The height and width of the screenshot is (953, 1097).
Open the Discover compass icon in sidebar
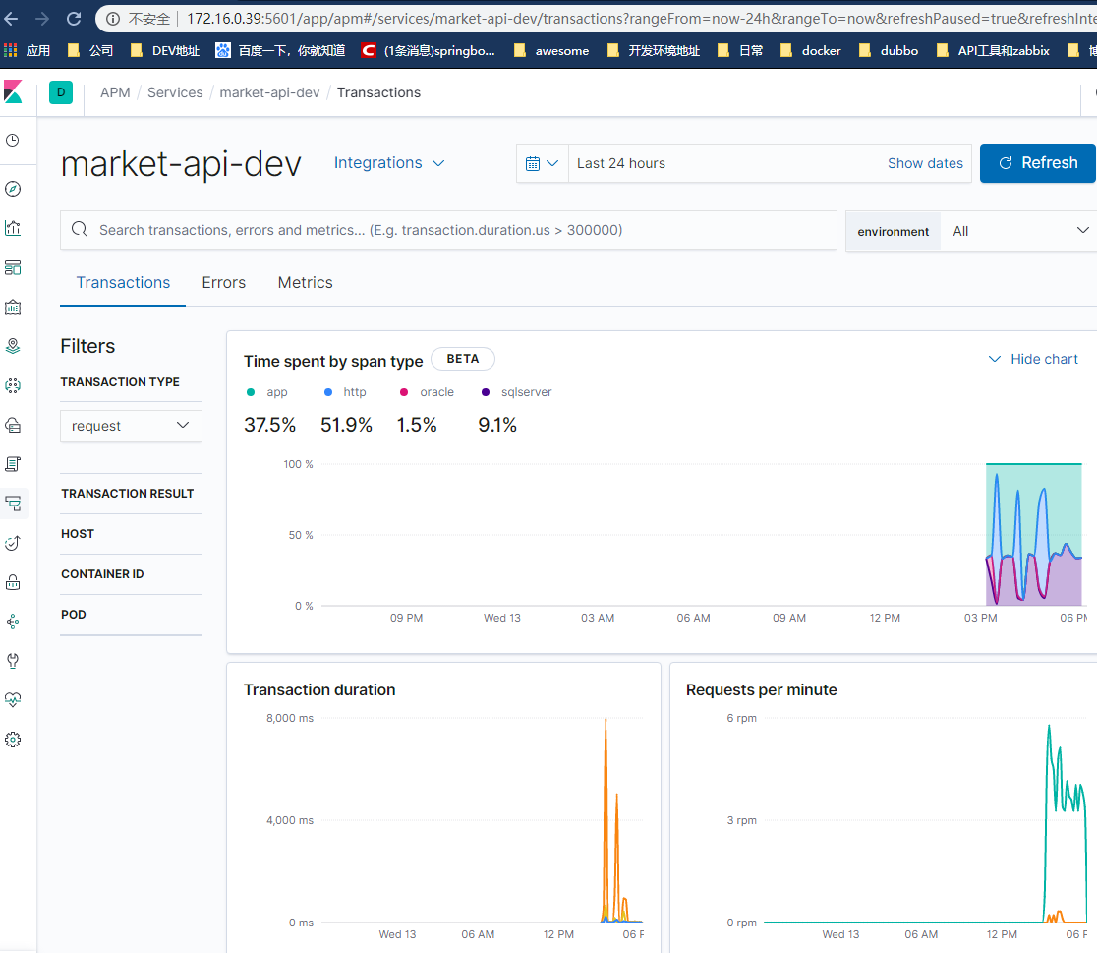pos(13,187)
